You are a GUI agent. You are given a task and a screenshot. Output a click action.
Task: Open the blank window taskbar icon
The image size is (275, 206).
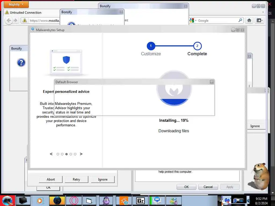(x=89, y=201)
